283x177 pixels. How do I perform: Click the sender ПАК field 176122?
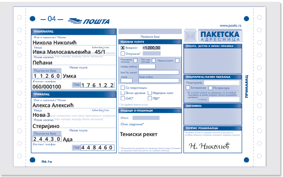tap(98, 85)
